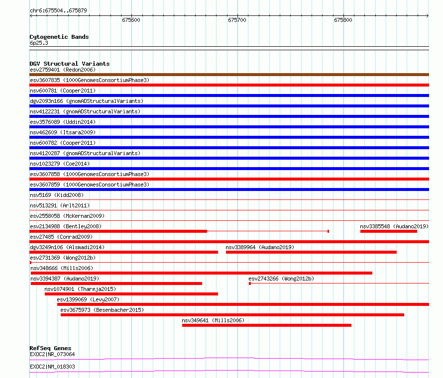443x378 pixels.
Task: Click the 675800 ruler position
Action: [343, 20]
